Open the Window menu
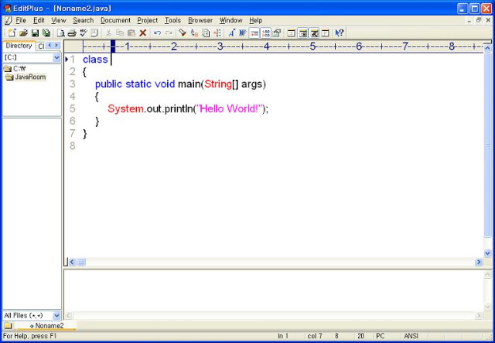495x343 pixels. pos(231,20)
